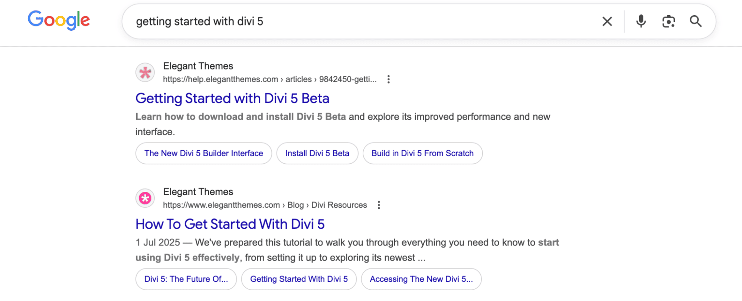Screen dimensions: 742x301
Task: Submit search with the magnifying glass icon
Action: pos(696,21)
